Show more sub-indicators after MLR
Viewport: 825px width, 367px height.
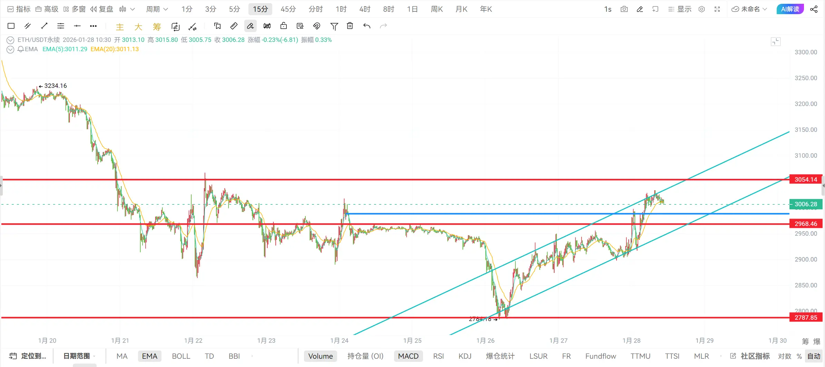721,356
